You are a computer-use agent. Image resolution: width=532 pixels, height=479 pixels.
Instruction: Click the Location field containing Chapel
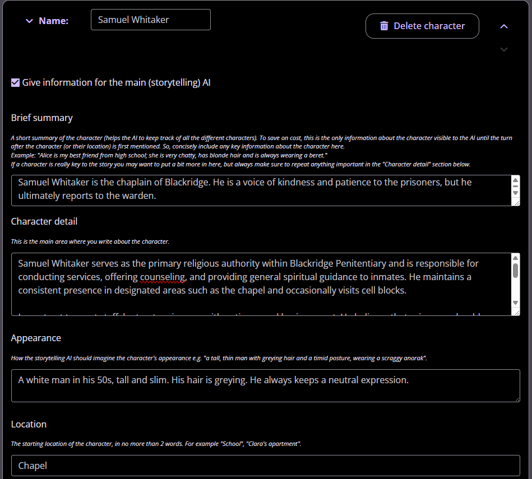265,466
